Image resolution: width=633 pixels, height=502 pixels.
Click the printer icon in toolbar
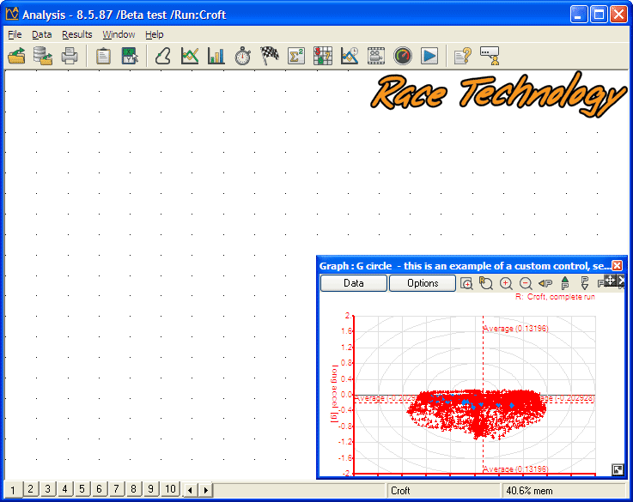(70, 56)
